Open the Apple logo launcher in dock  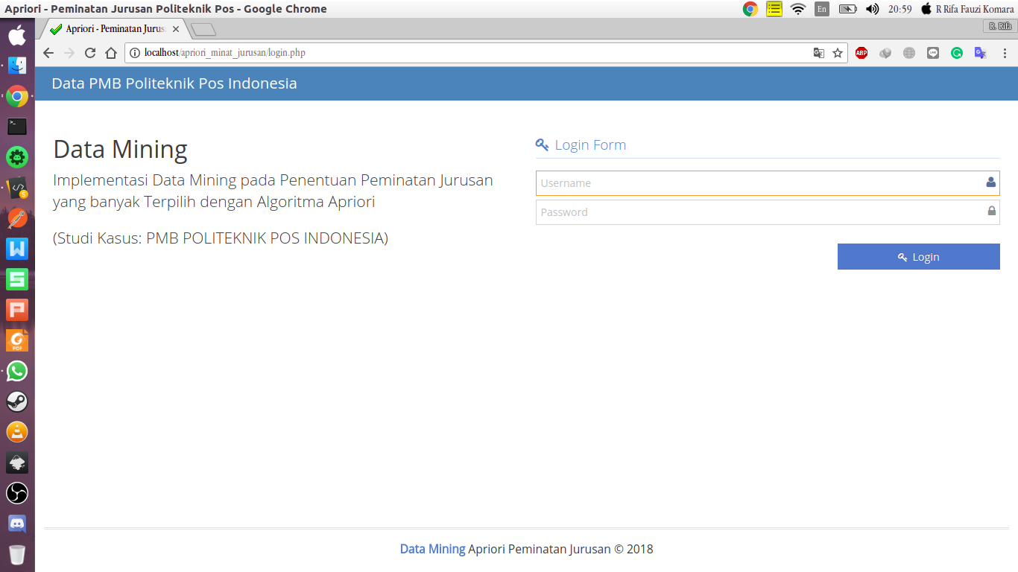point(17,35)
